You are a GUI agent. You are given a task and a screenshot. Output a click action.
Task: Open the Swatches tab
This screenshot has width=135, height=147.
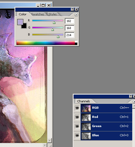[x=37, y=14]
